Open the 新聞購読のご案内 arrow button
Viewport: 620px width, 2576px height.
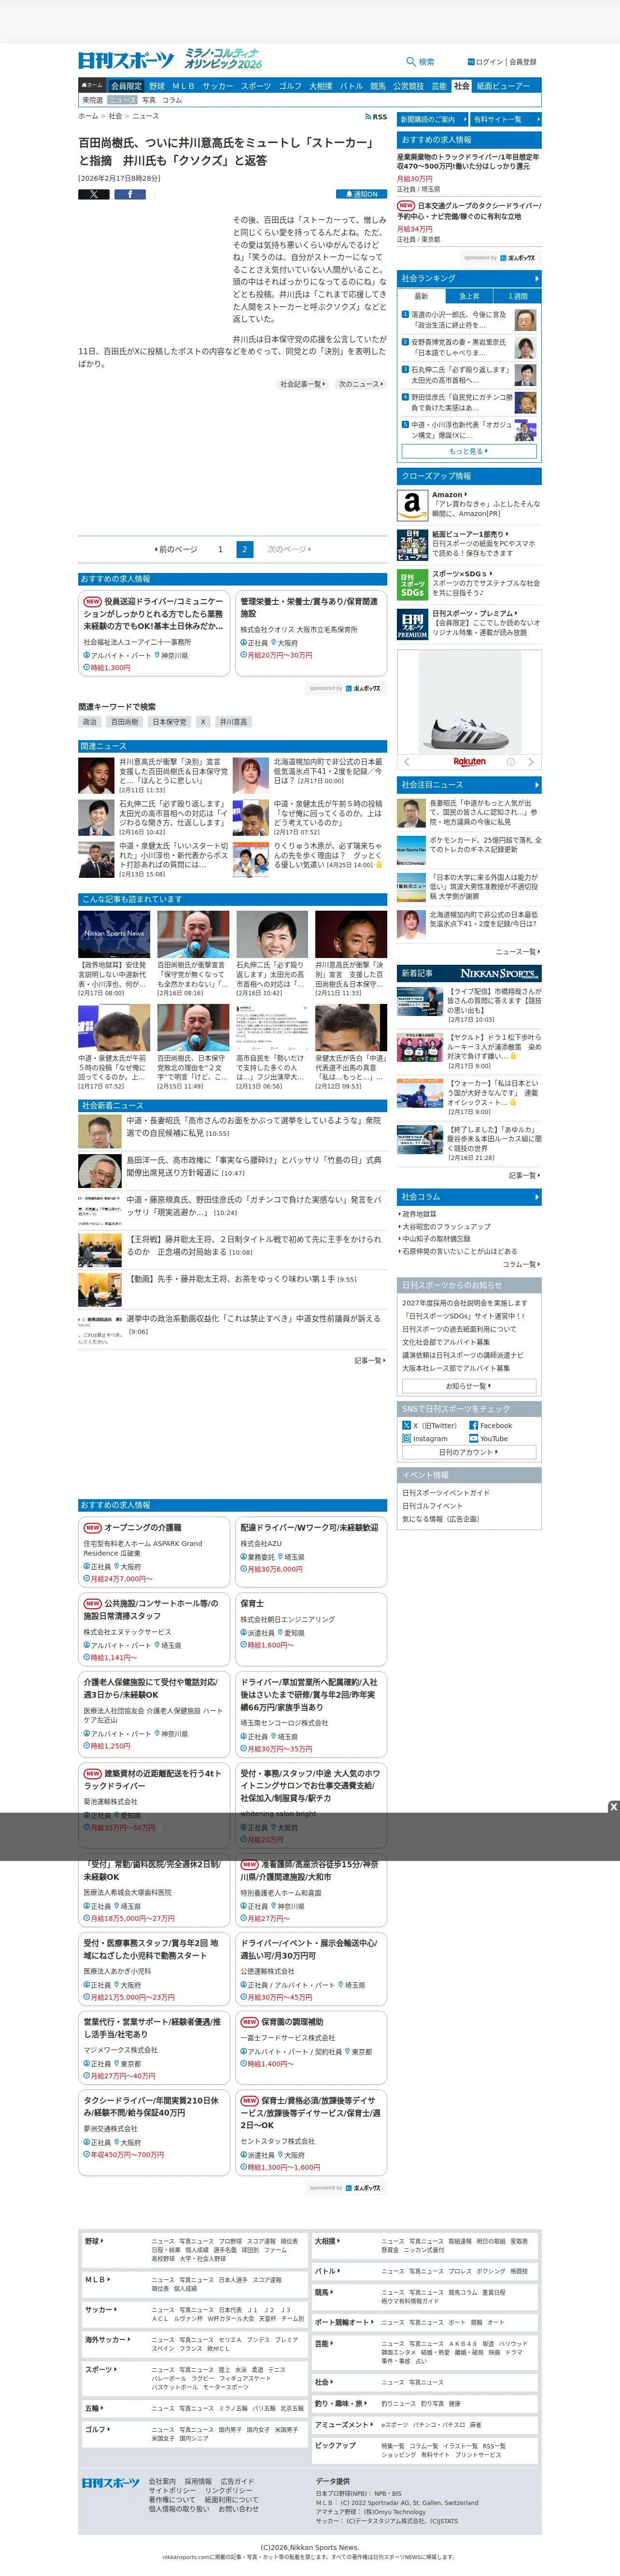432,119
